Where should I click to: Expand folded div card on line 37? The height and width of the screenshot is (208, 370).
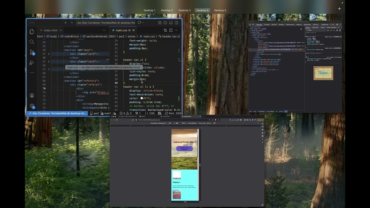[x=49, y=54]
